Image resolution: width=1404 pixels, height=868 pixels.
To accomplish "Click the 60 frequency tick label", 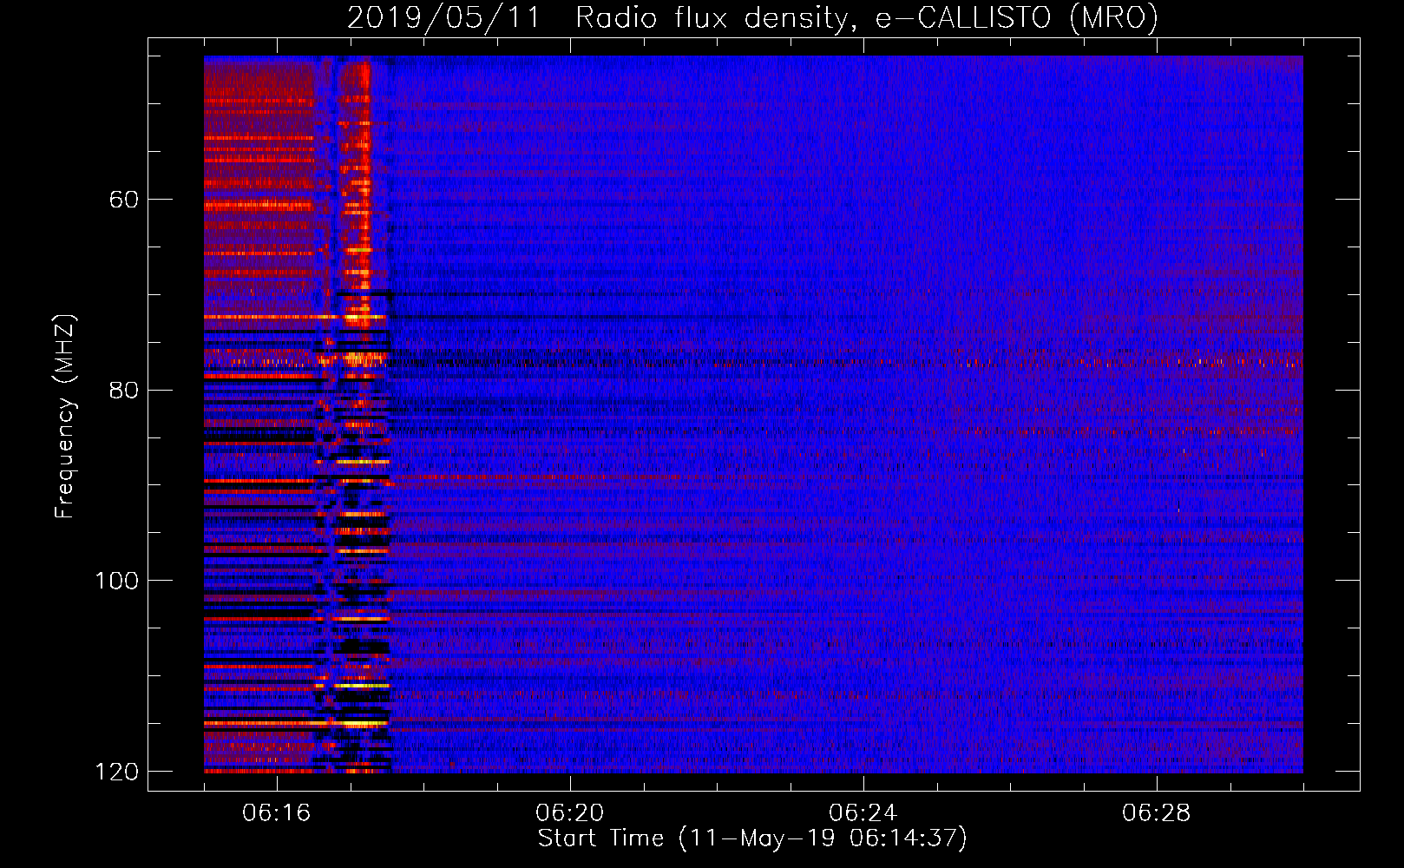I will (x=124, y=200).
